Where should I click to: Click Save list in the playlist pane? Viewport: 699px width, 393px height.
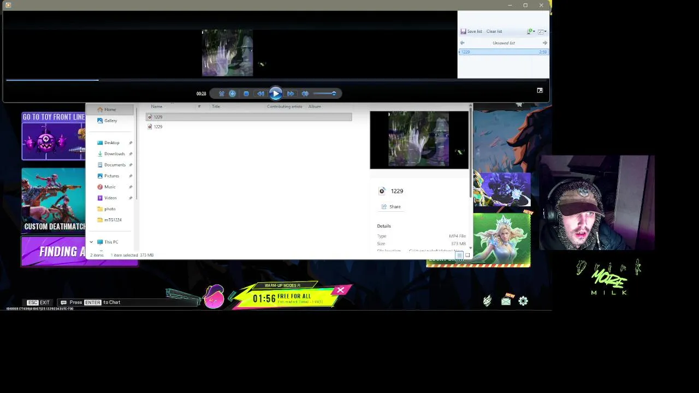471,31
